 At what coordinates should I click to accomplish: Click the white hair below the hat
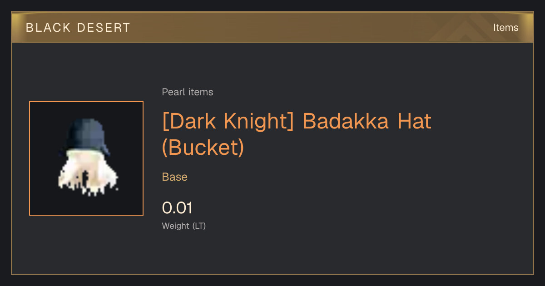click(x=87, y=175)
